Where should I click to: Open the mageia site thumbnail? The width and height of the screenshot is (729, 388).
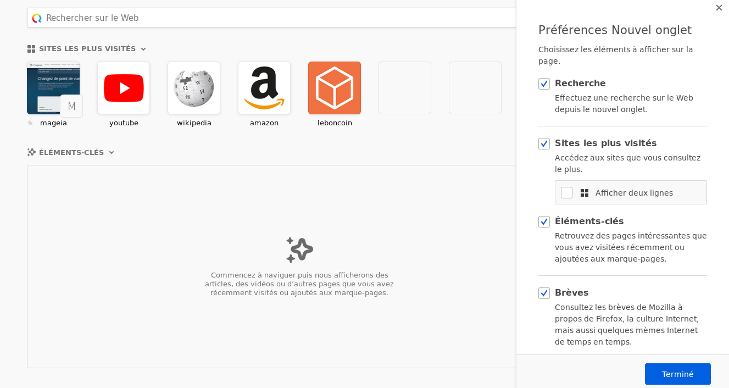tap(53, 88)
